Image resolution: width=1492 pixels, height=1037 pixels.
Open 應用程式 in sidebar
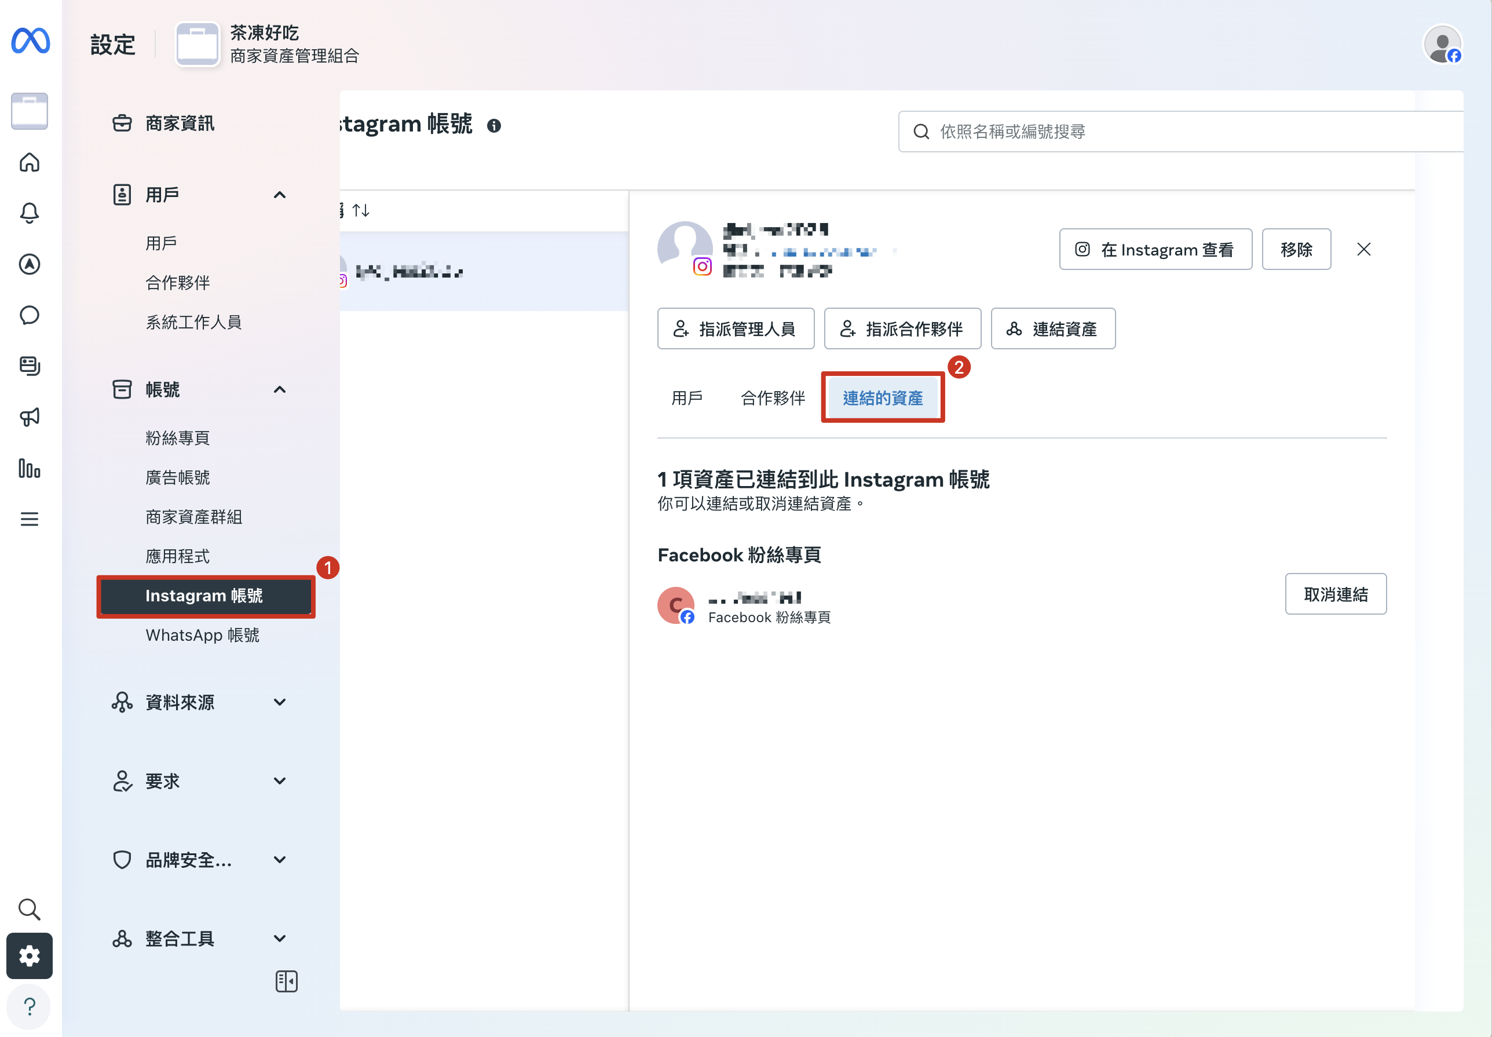[177, 556]
